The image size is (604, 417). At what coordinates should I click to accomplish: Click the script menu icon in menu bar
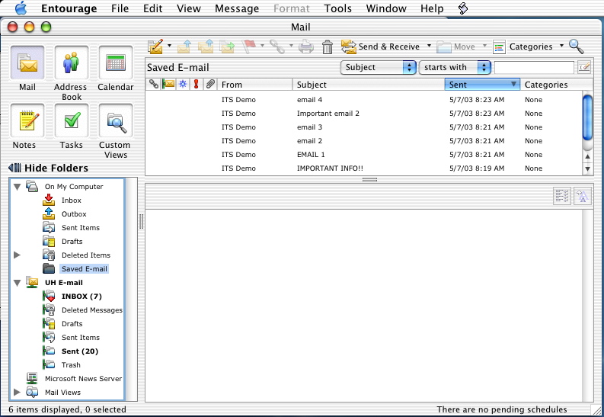click(463, 8)
